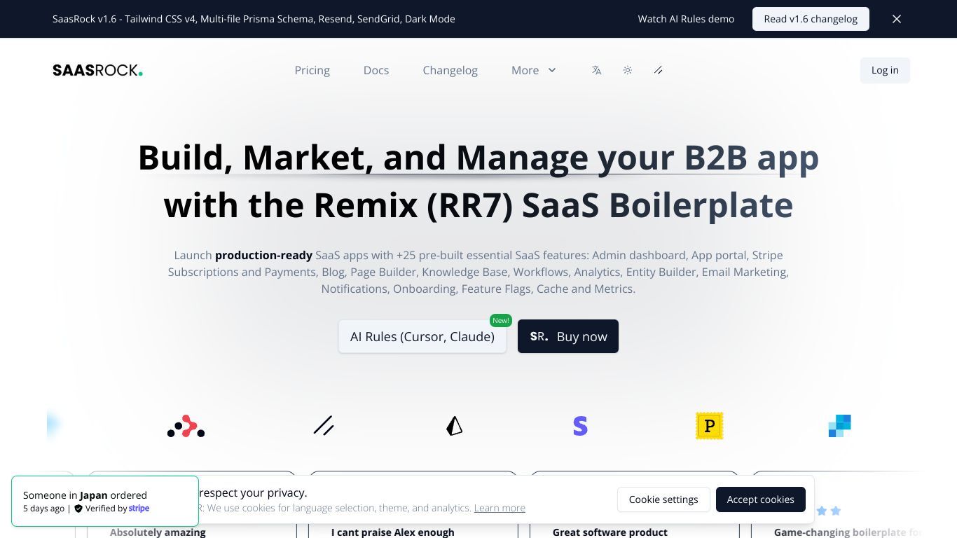Open the cookie Learn more link
The width and height of the screenshot is (957, 538).
[500, 508]
